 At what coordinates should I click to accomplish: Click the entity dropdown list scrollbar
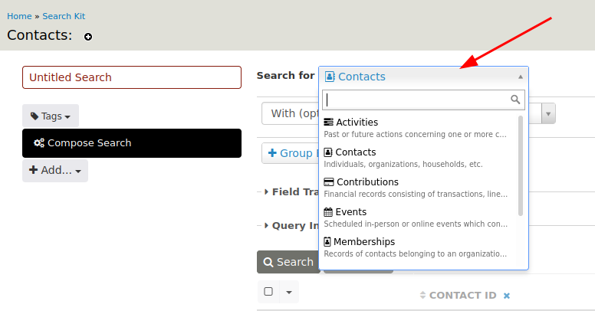521,165
